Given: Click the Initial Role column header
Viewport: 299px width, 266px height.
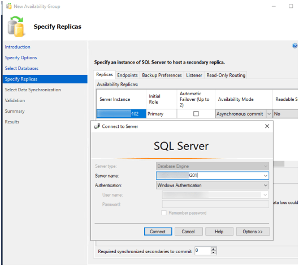Looking at the screenshot, I should (x=162, y=99).
